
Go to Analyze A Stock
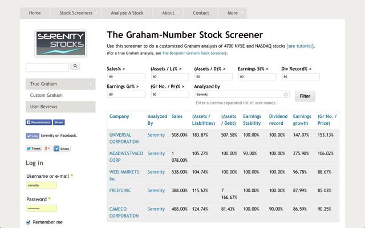coord(127,13)
